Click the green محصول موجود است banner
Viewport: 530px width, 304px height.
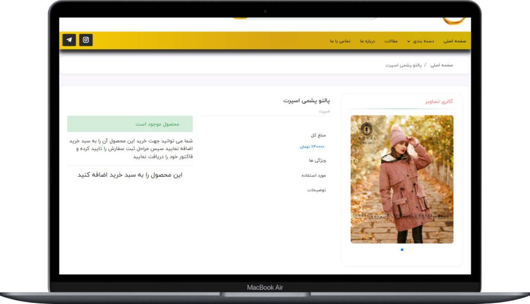pyautogui.click(x=130, y=124)
